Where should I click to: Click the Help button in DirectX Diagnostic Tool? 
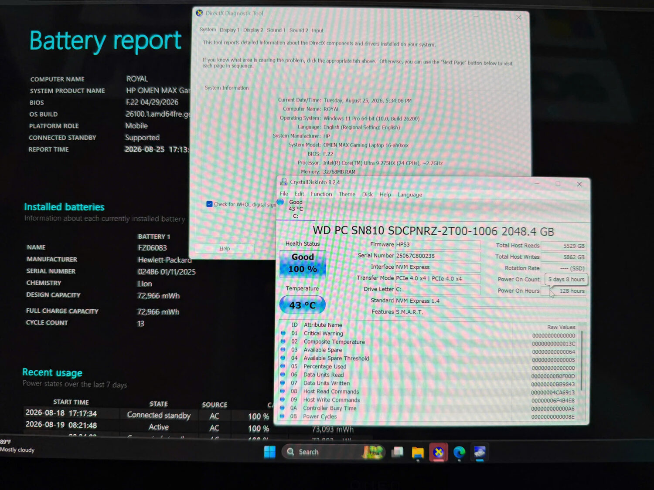tap(225, 248)
